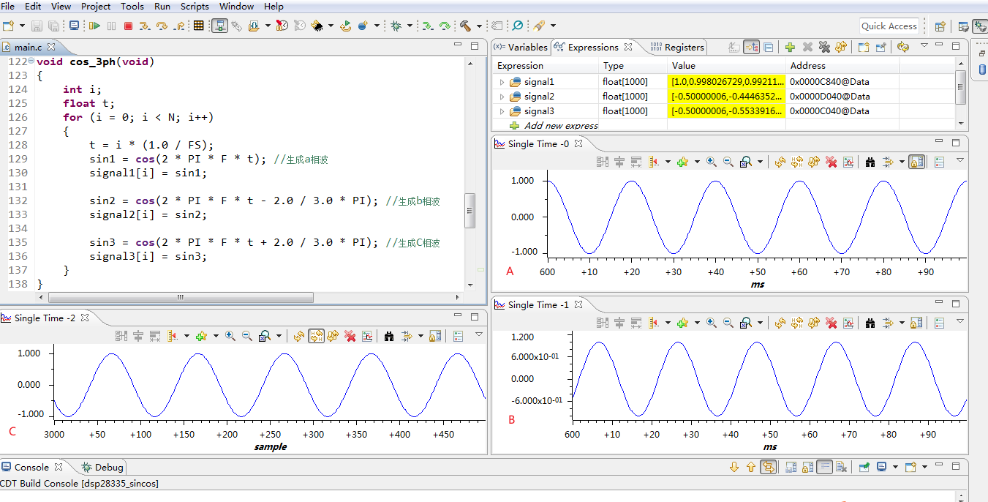Click signal1 value cell
The height and width of the screenshot is (502, 988).
click(x=726, y=82)
